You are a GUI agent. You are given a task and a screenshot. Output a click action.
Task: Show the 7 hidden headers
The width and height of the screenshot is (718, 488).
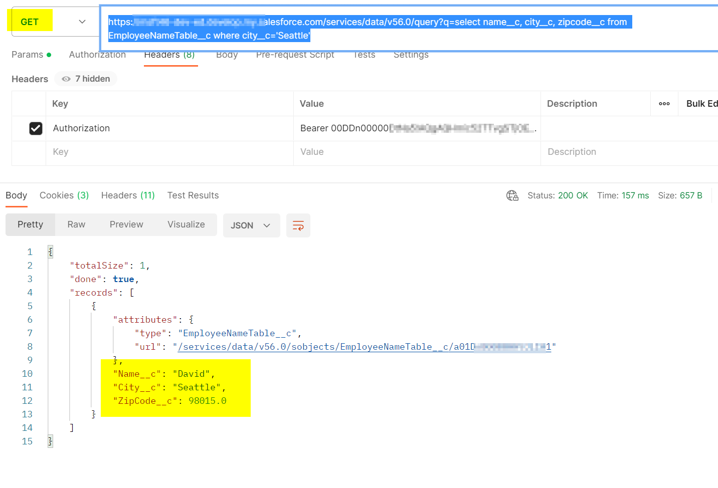point(86,79)
